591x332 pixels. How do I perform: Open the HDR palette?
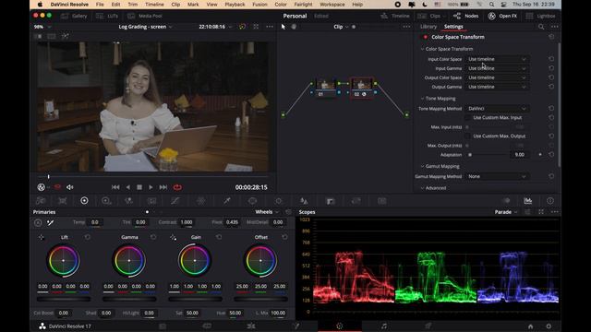coord(106,201)
